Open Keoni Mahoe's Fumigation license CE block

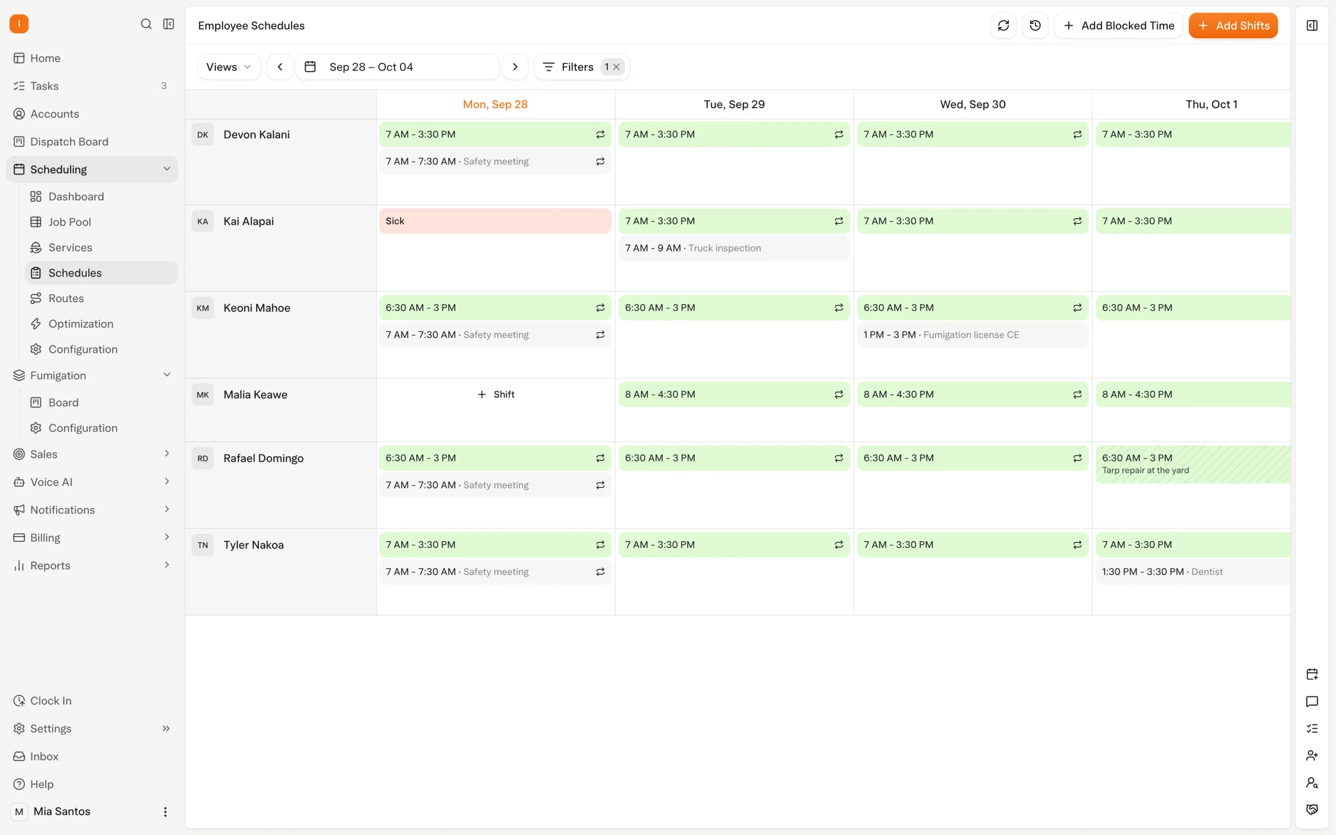coord(972,335)
